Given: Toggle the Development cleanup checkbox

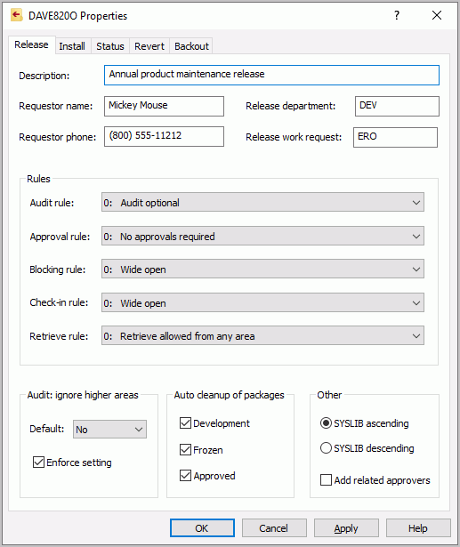Looking at the screenshot, I should pos(185,423).
